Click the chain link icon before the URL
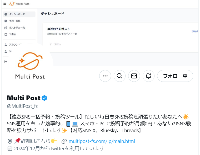The width and height of the screenshot is (200, 155). [x=64, y=141]
